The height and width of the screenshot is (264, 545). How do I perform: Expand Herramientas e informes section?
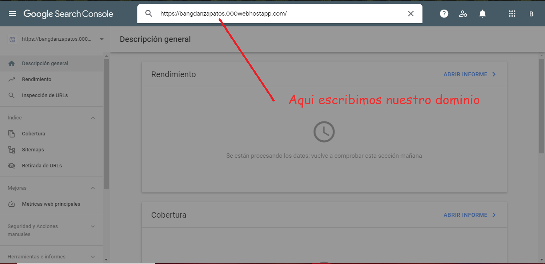click(x=93, y=257)
